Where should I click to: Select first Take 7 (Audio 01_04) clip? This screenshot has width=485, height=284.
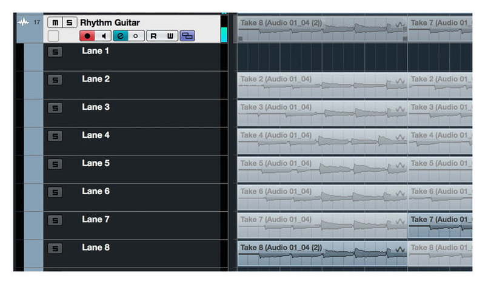click(x=323, y=226)
